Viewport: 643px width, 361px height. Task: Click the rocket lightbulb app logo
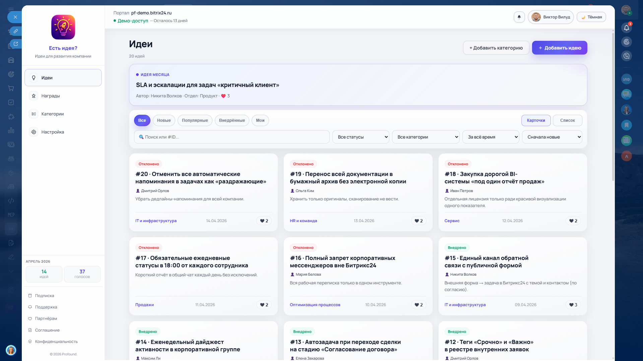click(63, 27)
